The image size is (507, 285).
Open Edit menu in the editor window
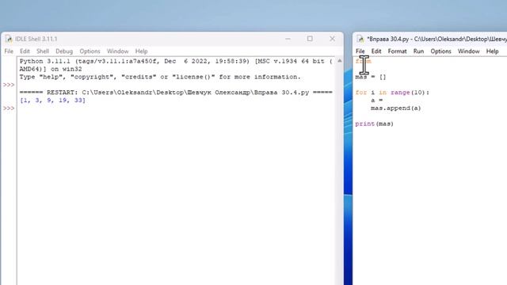pos(376,51)
